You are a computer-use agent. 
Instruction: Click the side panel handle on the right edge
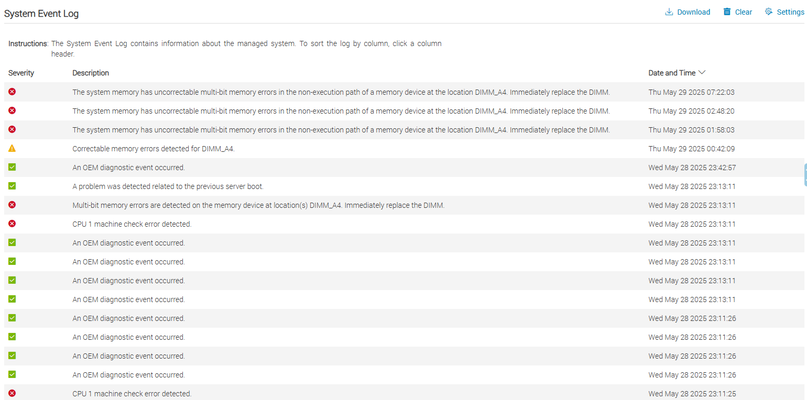point(805,175)
